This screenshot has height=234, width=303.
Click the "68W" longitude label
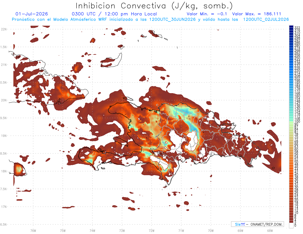[x=270, y=230]
